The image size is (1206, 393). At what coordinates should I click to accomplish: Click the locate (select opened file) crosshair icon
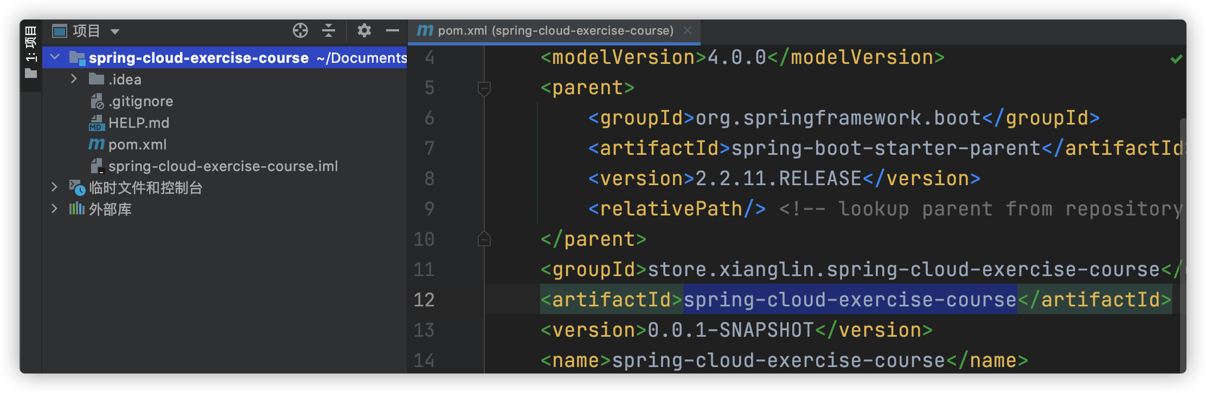point(300,31)
